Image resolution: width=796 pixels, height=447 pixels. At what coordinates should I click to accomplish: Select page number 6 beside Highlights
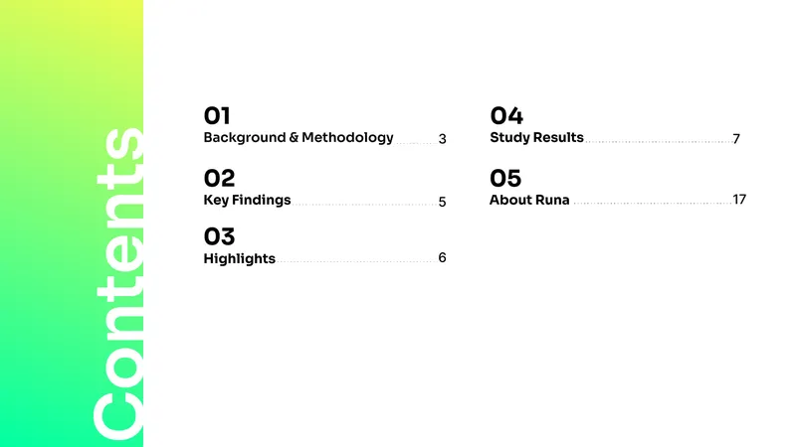pos(442,257)
